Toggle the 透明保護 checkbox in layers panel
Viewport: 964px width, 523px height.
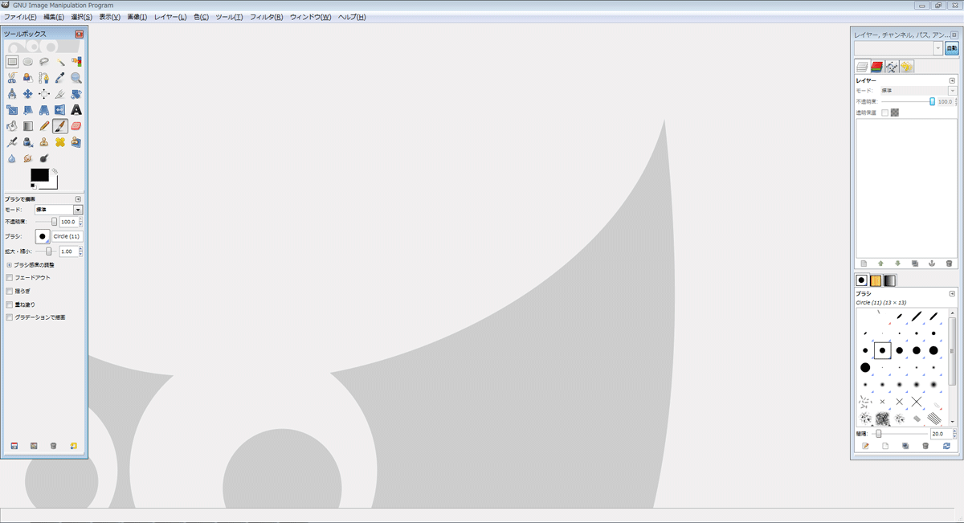[885, 112]
